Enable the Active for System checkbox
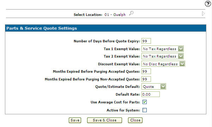Viewport: 212px width, 127px height. [x=145, y=110]
